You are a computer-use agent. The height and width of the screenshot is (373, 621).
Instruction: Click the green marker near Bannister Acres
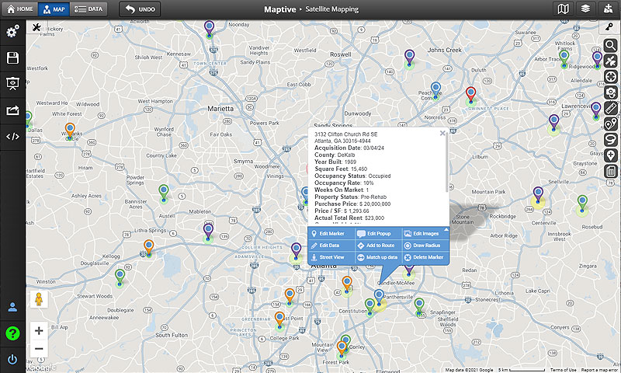[164, 193]
